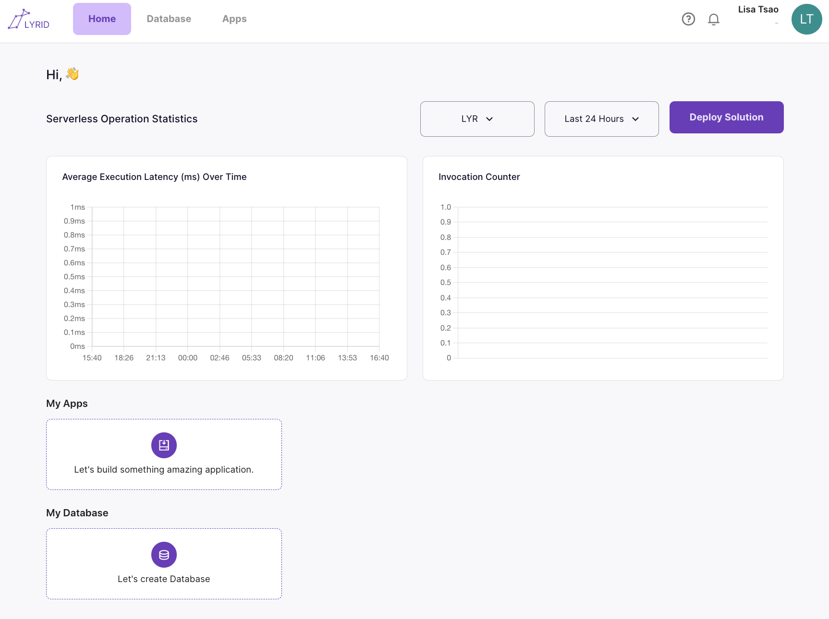Click inside the Average Execution Latency chart
The height and width of the screenshot is (619, 829).
click(235, 276)
